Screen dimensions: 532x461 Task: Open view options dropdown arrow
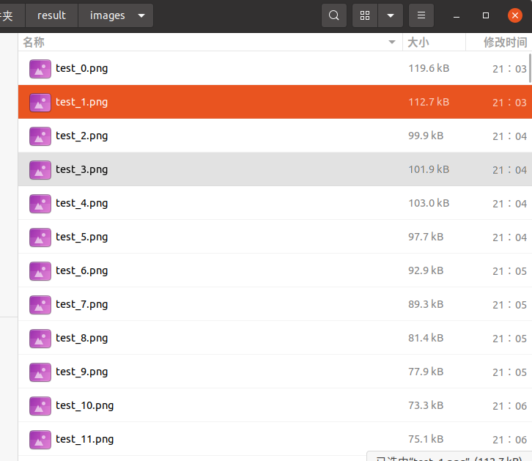(x=391, y=15)
